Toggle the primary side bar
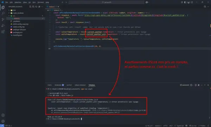The width and height of the screenshot is (211, 127). [185, 2]
